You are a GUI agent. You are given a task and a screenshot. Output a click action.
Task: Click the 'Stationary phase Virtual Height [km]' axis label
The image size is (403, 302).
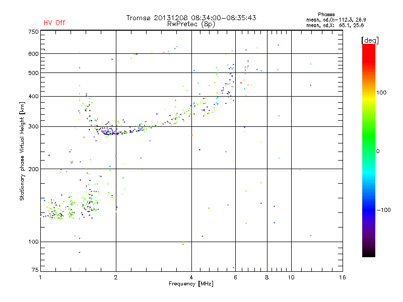[22, 152]
